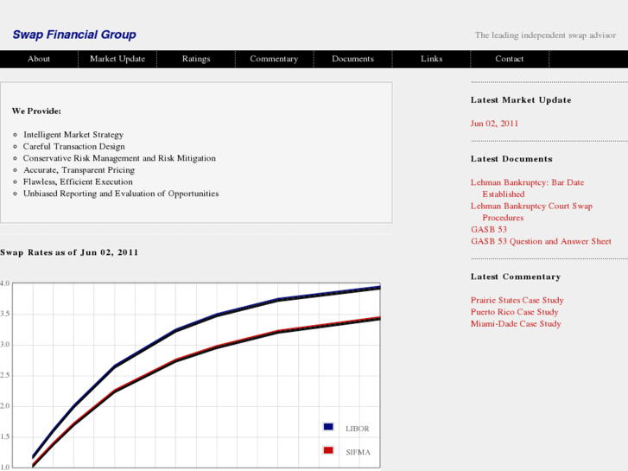628x471 pixels.
Task: Click the LIBOR legend label
Action: tap(358, 429)
